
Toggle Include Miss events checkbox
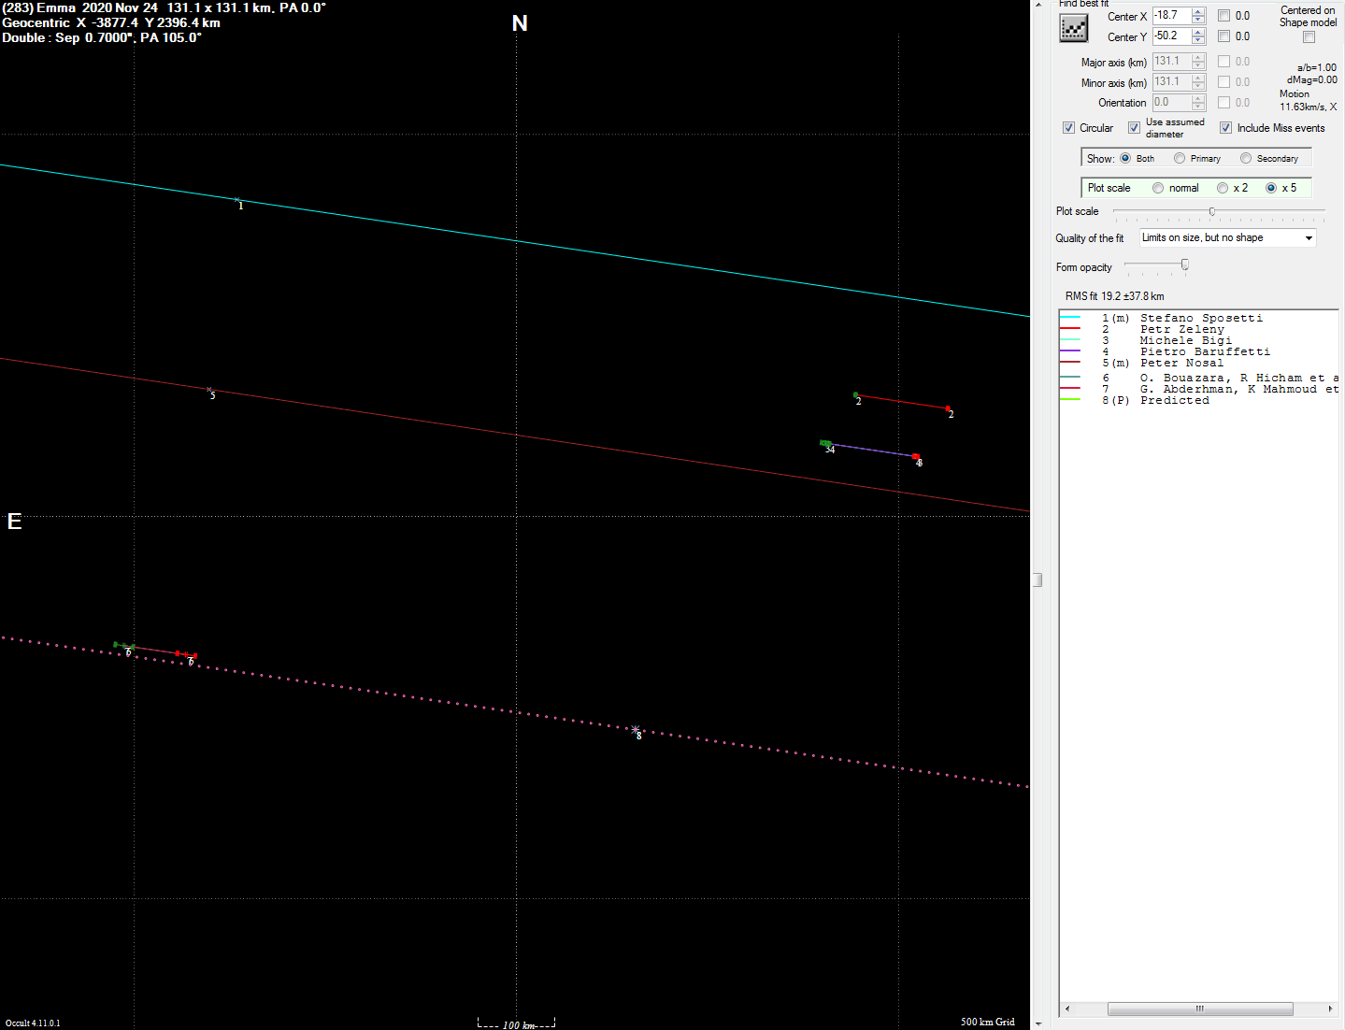pyautogui.click(x=1225, y=128)
